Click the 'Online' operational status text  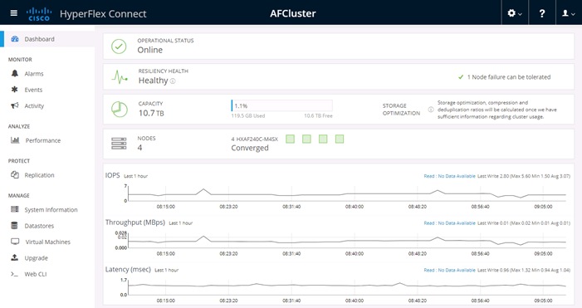pyautogui.click(x=150, y=50)
